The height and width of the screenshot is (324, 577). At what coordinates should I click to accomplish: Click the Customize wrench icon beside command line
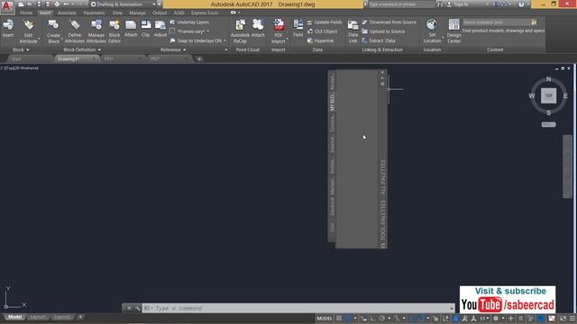(138, 308)
